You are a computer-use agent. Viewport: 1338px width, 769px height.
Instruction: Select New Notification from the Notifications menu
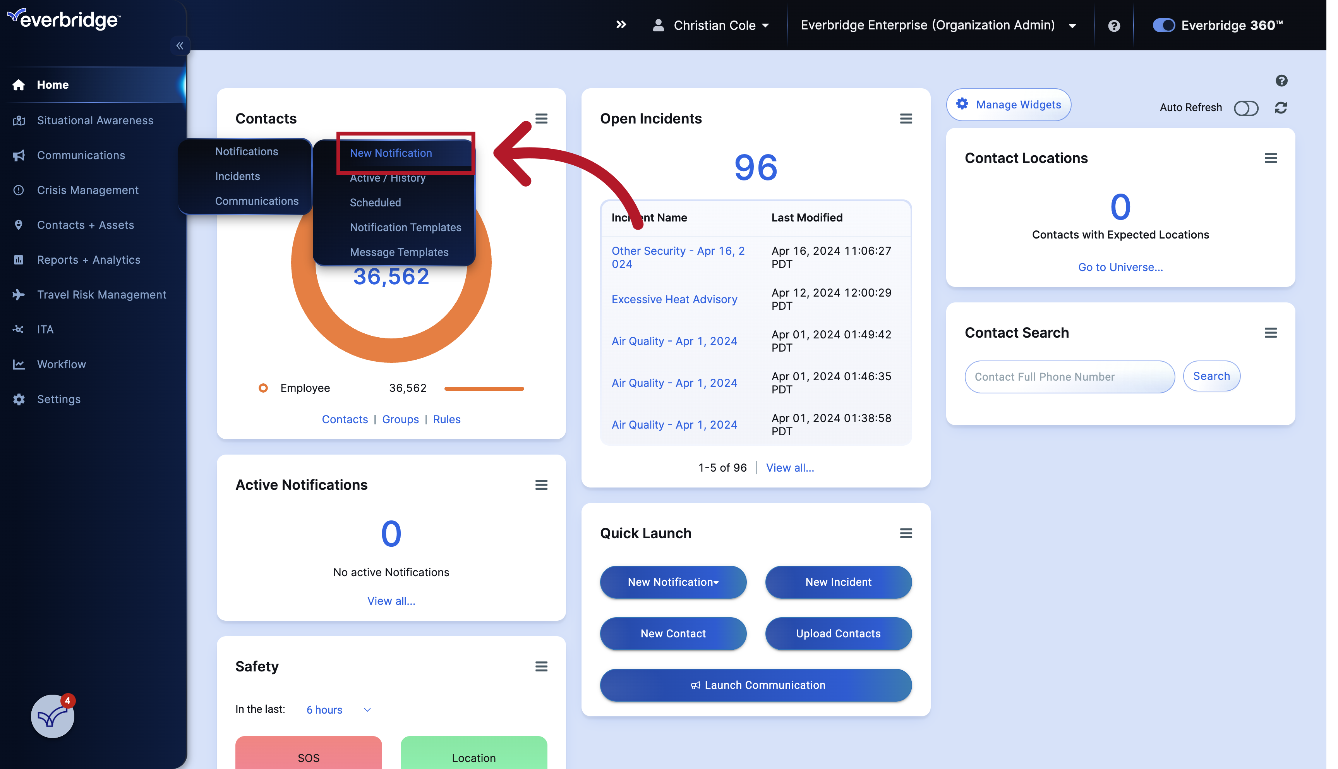click(x=391, y=153)
